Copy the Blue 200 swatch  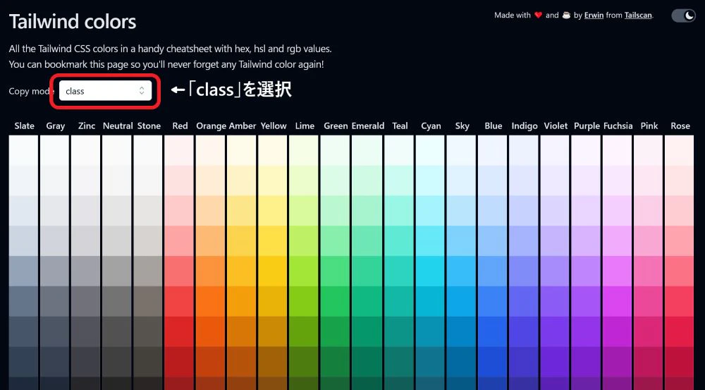(493, 211)
